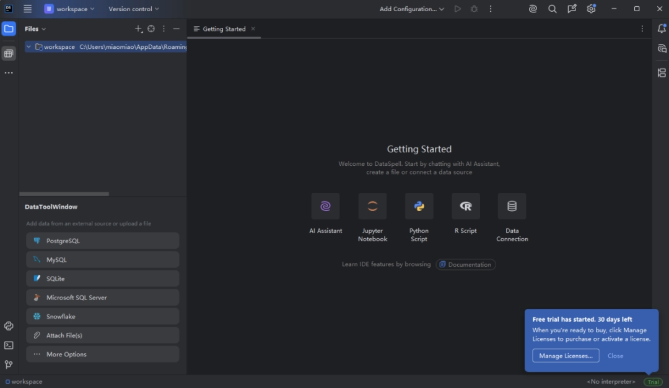Start chatting with AI Assistant

[325, 206]
